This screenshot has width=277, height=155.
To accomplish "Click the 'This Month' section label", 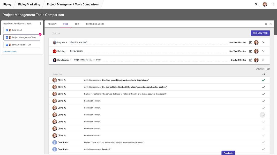I will 57,74.
